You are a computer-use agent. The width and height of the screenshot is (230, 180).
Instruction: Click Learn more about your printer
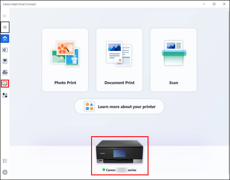(119, 106)
